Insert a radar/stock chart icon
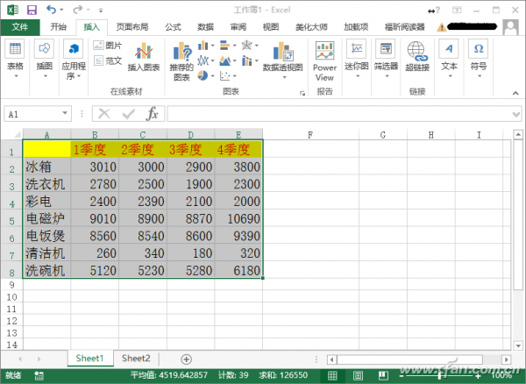Screen dimensions: 526x384 247,46
